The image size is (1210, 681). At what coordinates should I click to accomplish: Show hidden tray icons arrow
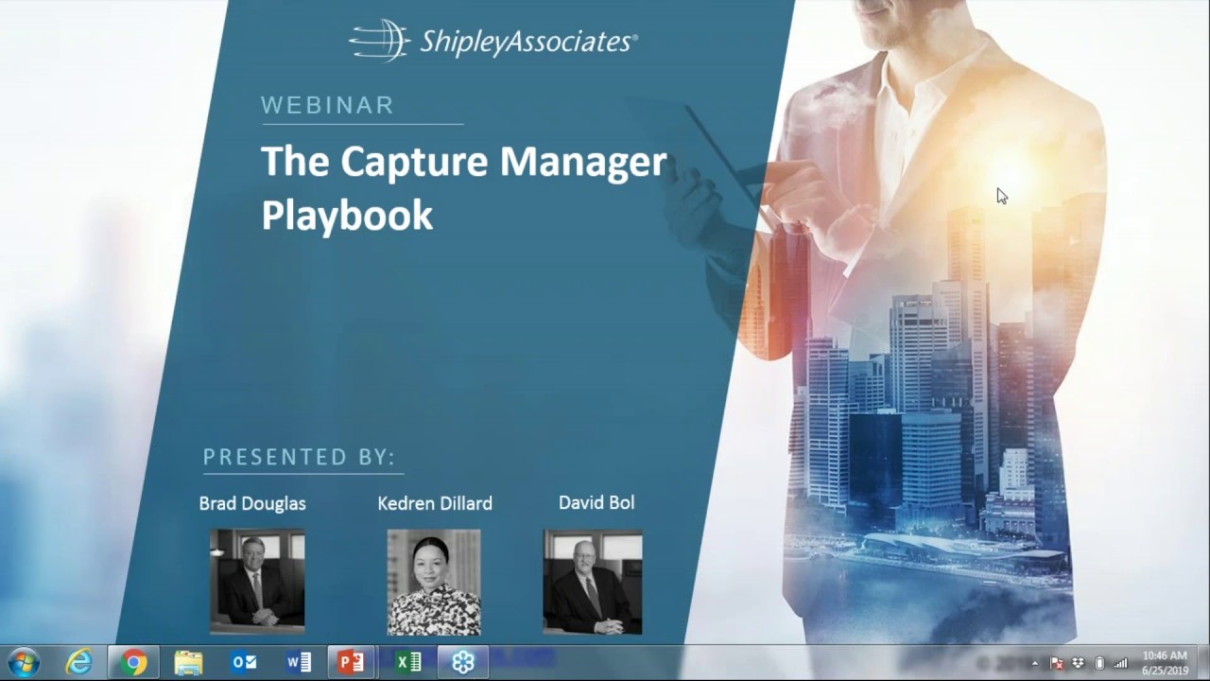tap(1034, 663)
